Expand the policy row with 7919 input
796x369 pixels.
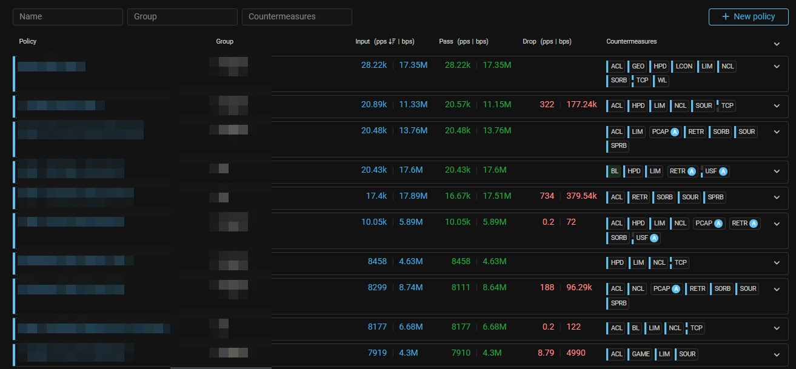[777, 354]
